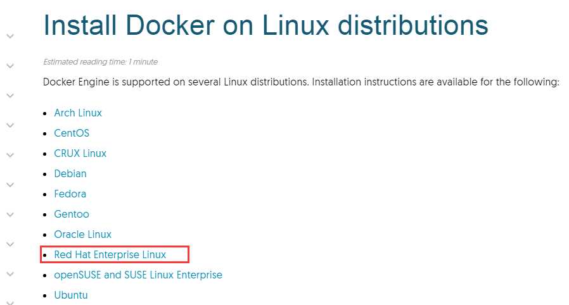Expand sidebar chevron level with Gentoo
The image size is (569, 305).
10,215
